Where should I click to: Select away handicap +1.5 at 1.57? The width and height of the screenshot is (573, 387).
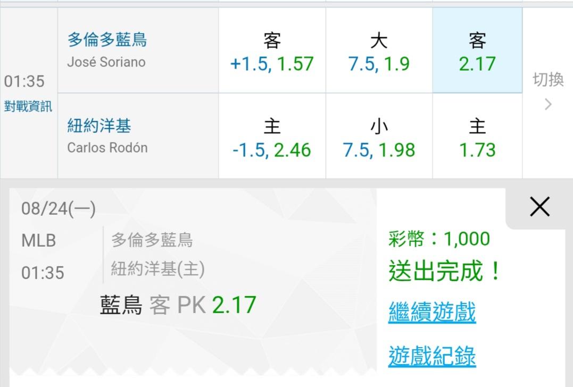(x=272, y=51)
